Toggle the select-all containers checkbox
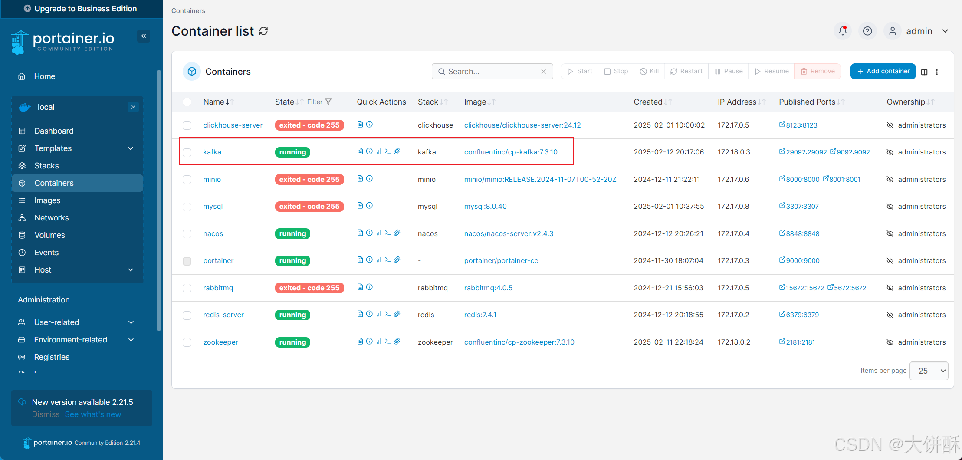This screenshot has width=962, height=460. click(x=187, y=102)
